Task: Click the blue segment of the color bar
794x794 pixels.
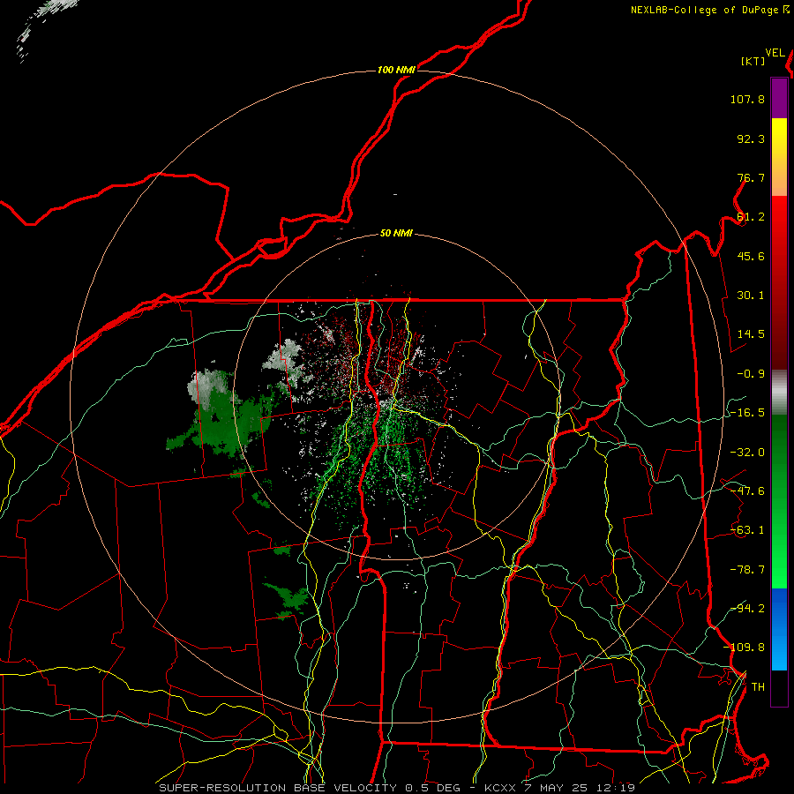Action: pyautogui.click(x=779, y=629)
